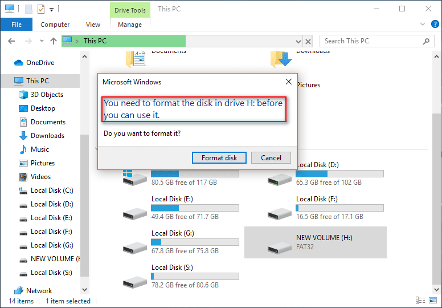The height and width of the screenshot is (308, 442).
Task: Click Cancel in format dialog
Action: pyautogui.click(x=271, y=157)
